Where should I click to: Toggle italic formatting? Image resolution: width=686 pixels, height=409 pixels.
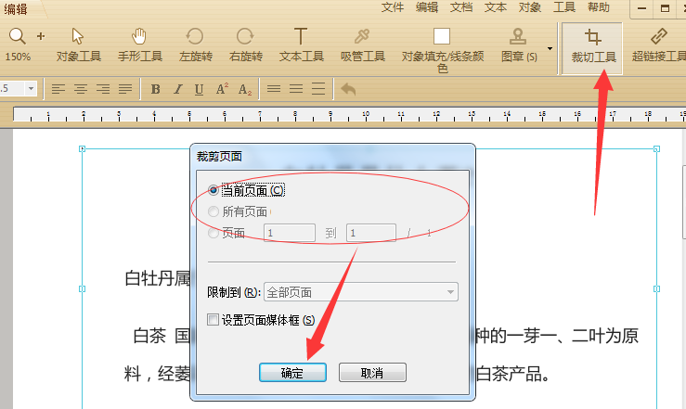point(177,89)
